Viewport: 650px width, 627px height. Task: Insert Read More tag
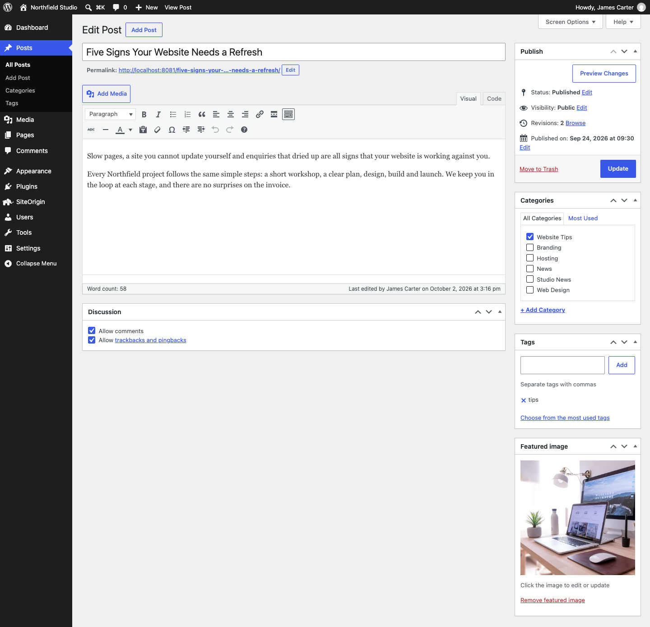[274, 114]
